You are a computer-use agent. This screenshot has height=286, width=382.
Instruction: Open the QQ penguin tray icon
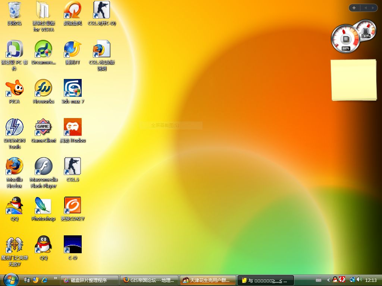coord(335,280)
